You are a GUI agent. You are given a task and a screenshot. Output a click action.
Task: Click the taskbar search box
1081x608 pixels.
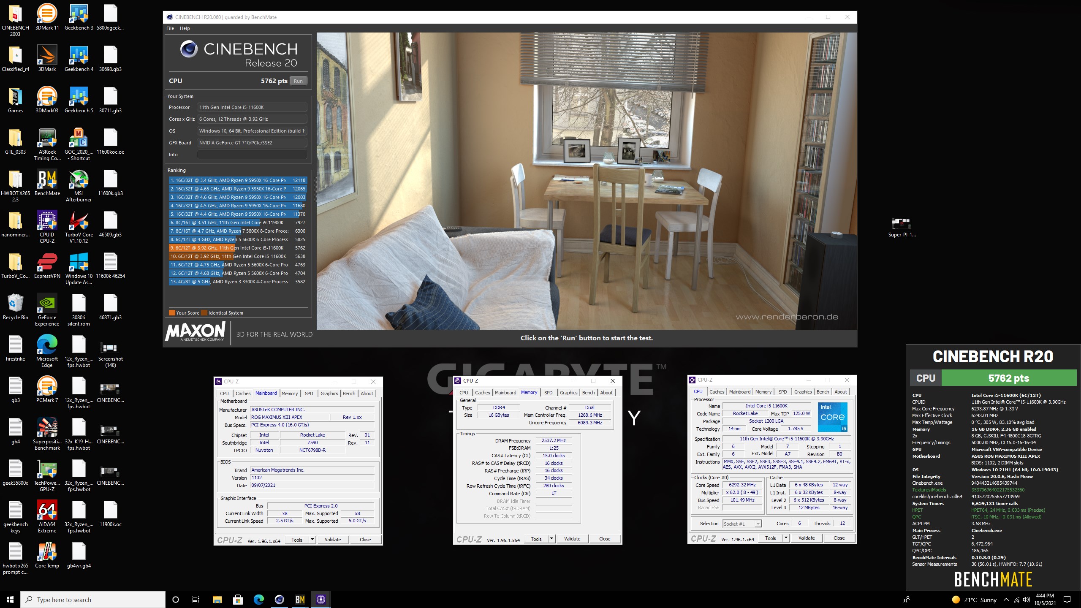coord(93,600)
